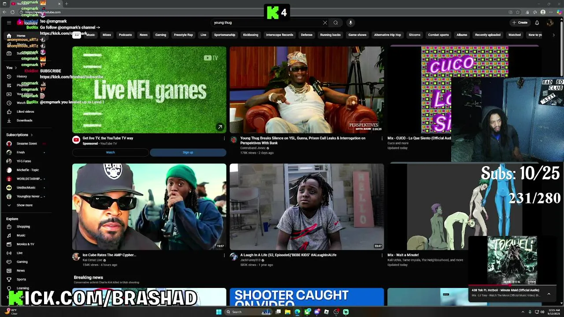
Task: Select the Watched chip
Action: tap(515, 35)
